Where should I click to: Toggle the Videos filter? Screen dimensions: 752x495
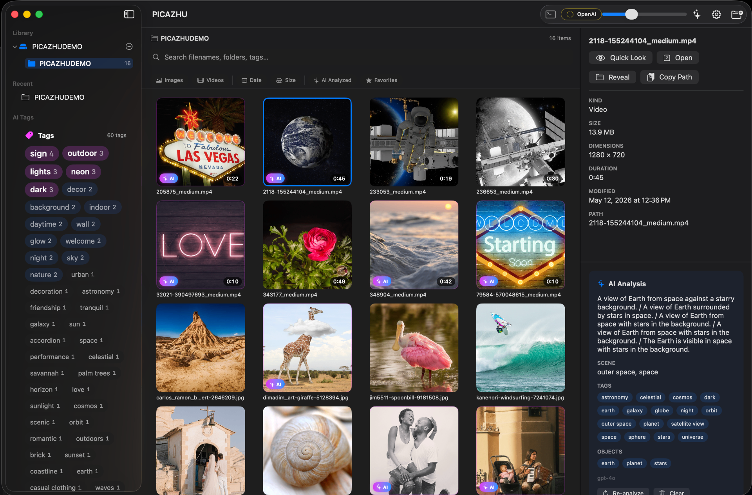[211, 80]
